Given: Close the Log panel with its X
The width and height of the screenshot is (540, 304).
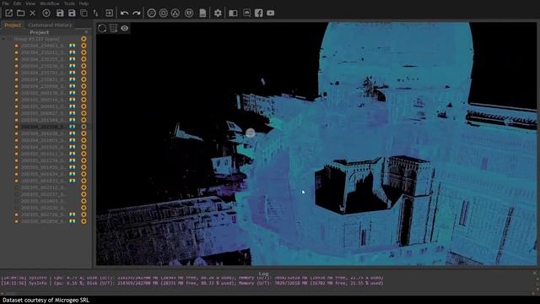Looking at the screenshot, I should click(x=535, y=274).
